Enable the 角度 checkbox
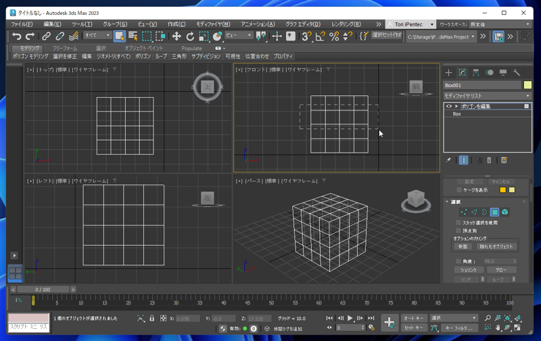This screenshot has height=341, width=541. 458,261
